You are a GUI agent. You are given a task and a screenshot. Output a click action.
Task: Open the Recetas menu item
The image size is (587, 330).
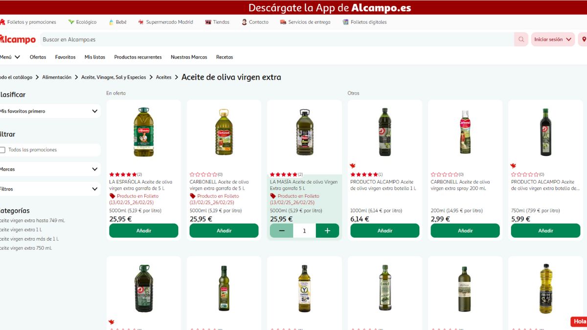tap(225, 57)
